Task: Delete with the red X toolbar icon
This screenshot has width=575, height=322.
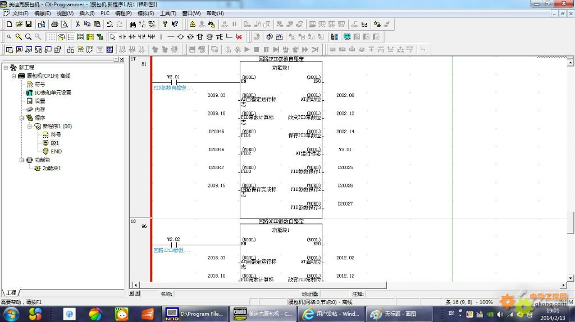Action: (x=239, y=37)
